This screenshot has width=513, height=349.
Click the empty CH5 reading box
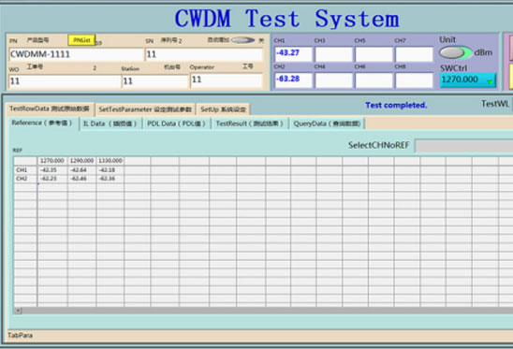[374, 54]
